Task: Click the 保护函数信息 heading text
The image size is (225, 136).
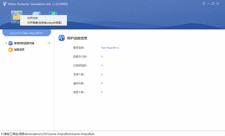Action: point(77,38)
